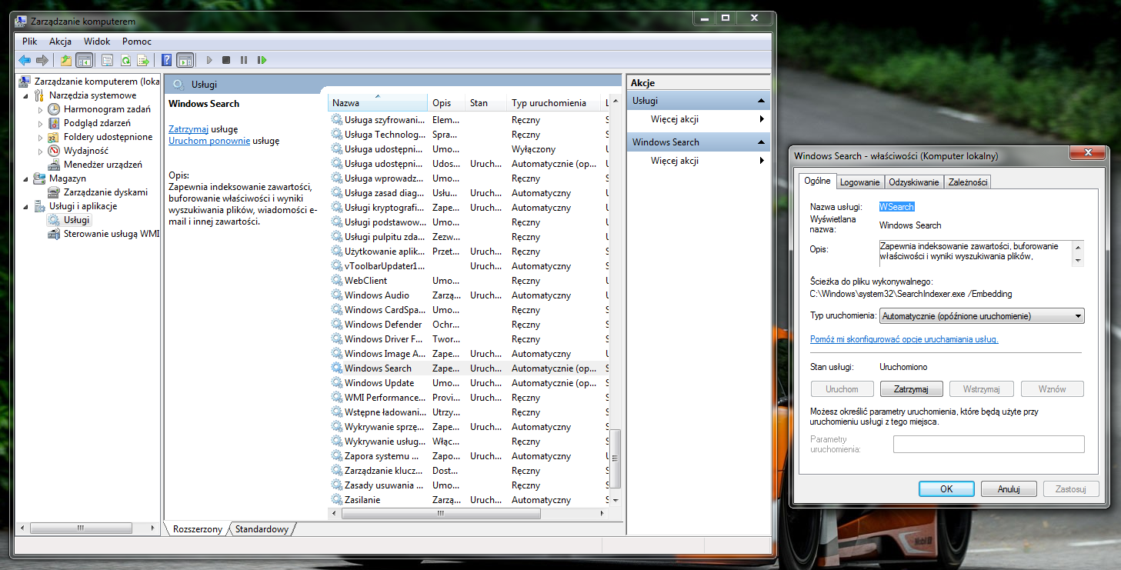1121x570 pixels.
Task: Click services list horizontal scrollbar thumb
Action: click(441, 513)
